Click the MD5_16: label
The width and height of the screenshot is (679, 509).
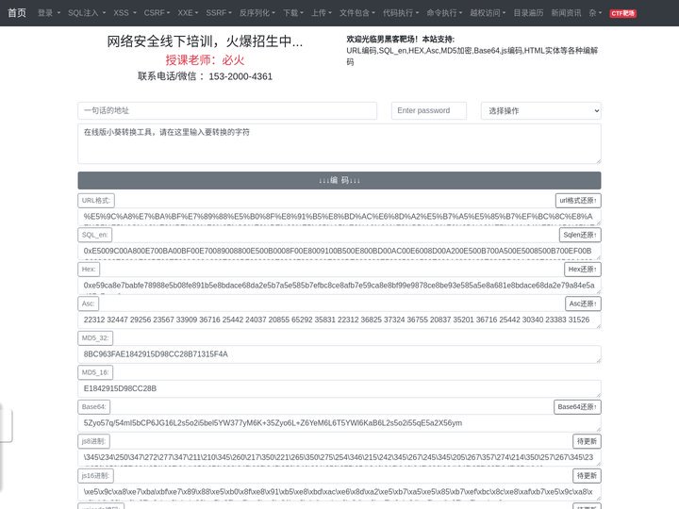click(x=95, y=372)
